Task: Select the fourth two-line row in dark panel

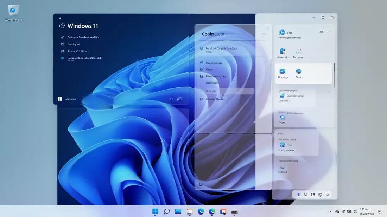Action: pos(82,59)
